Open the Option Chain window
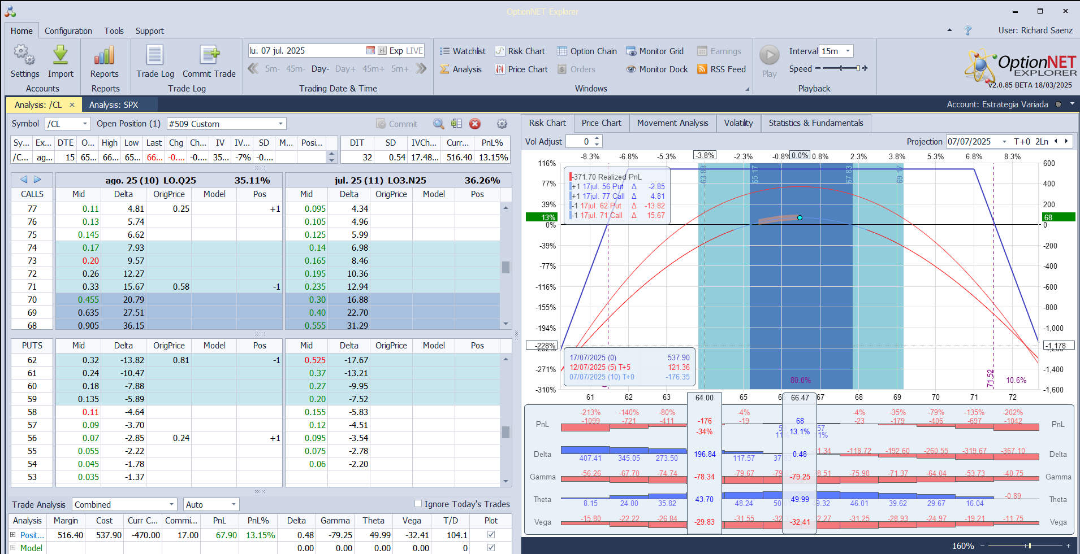1080x554 pixels. pos(587,51)
